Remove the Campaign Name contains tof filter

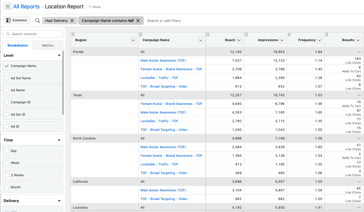point(138,20)
